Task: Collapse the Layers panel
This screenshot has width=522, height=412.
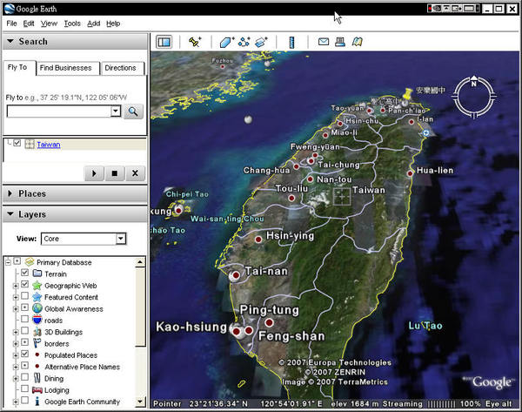Action: click(x=10, y=214)
